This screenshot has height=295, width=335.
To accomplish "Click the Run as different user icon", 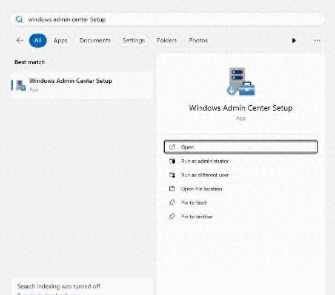I will pos(172,175).
